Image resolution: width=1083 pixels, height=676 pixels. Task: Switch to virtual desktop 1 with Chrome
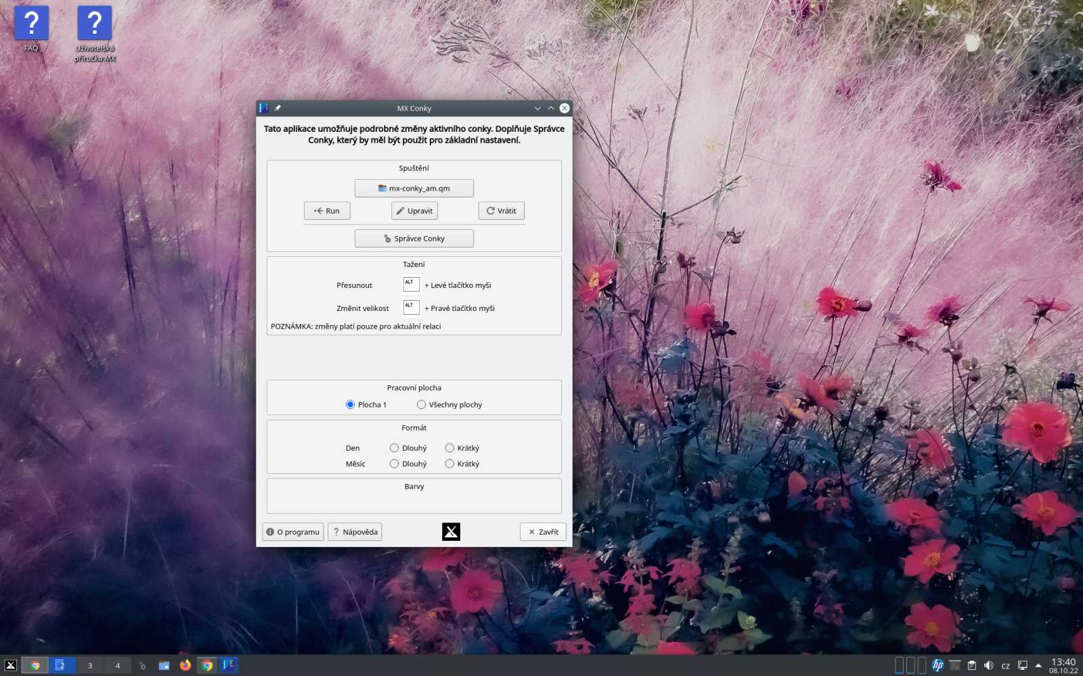point(35,665)
